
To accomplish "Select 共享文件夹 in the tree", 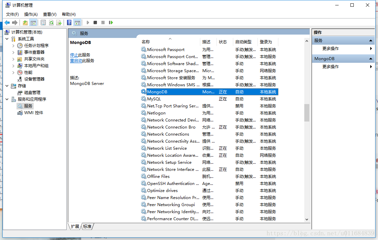I will (x=34, y=59).
